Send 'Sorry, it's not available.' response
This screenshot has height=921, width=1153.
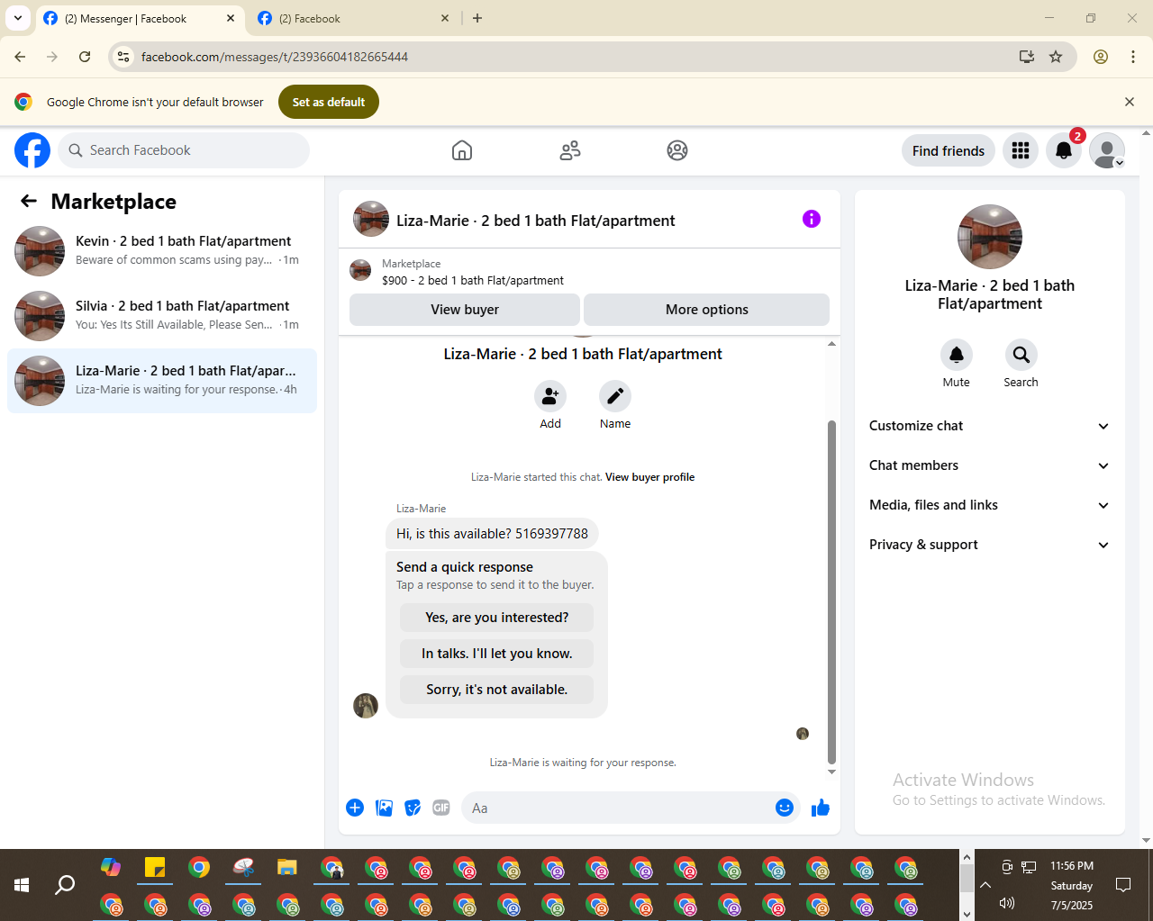pos(497,690)
